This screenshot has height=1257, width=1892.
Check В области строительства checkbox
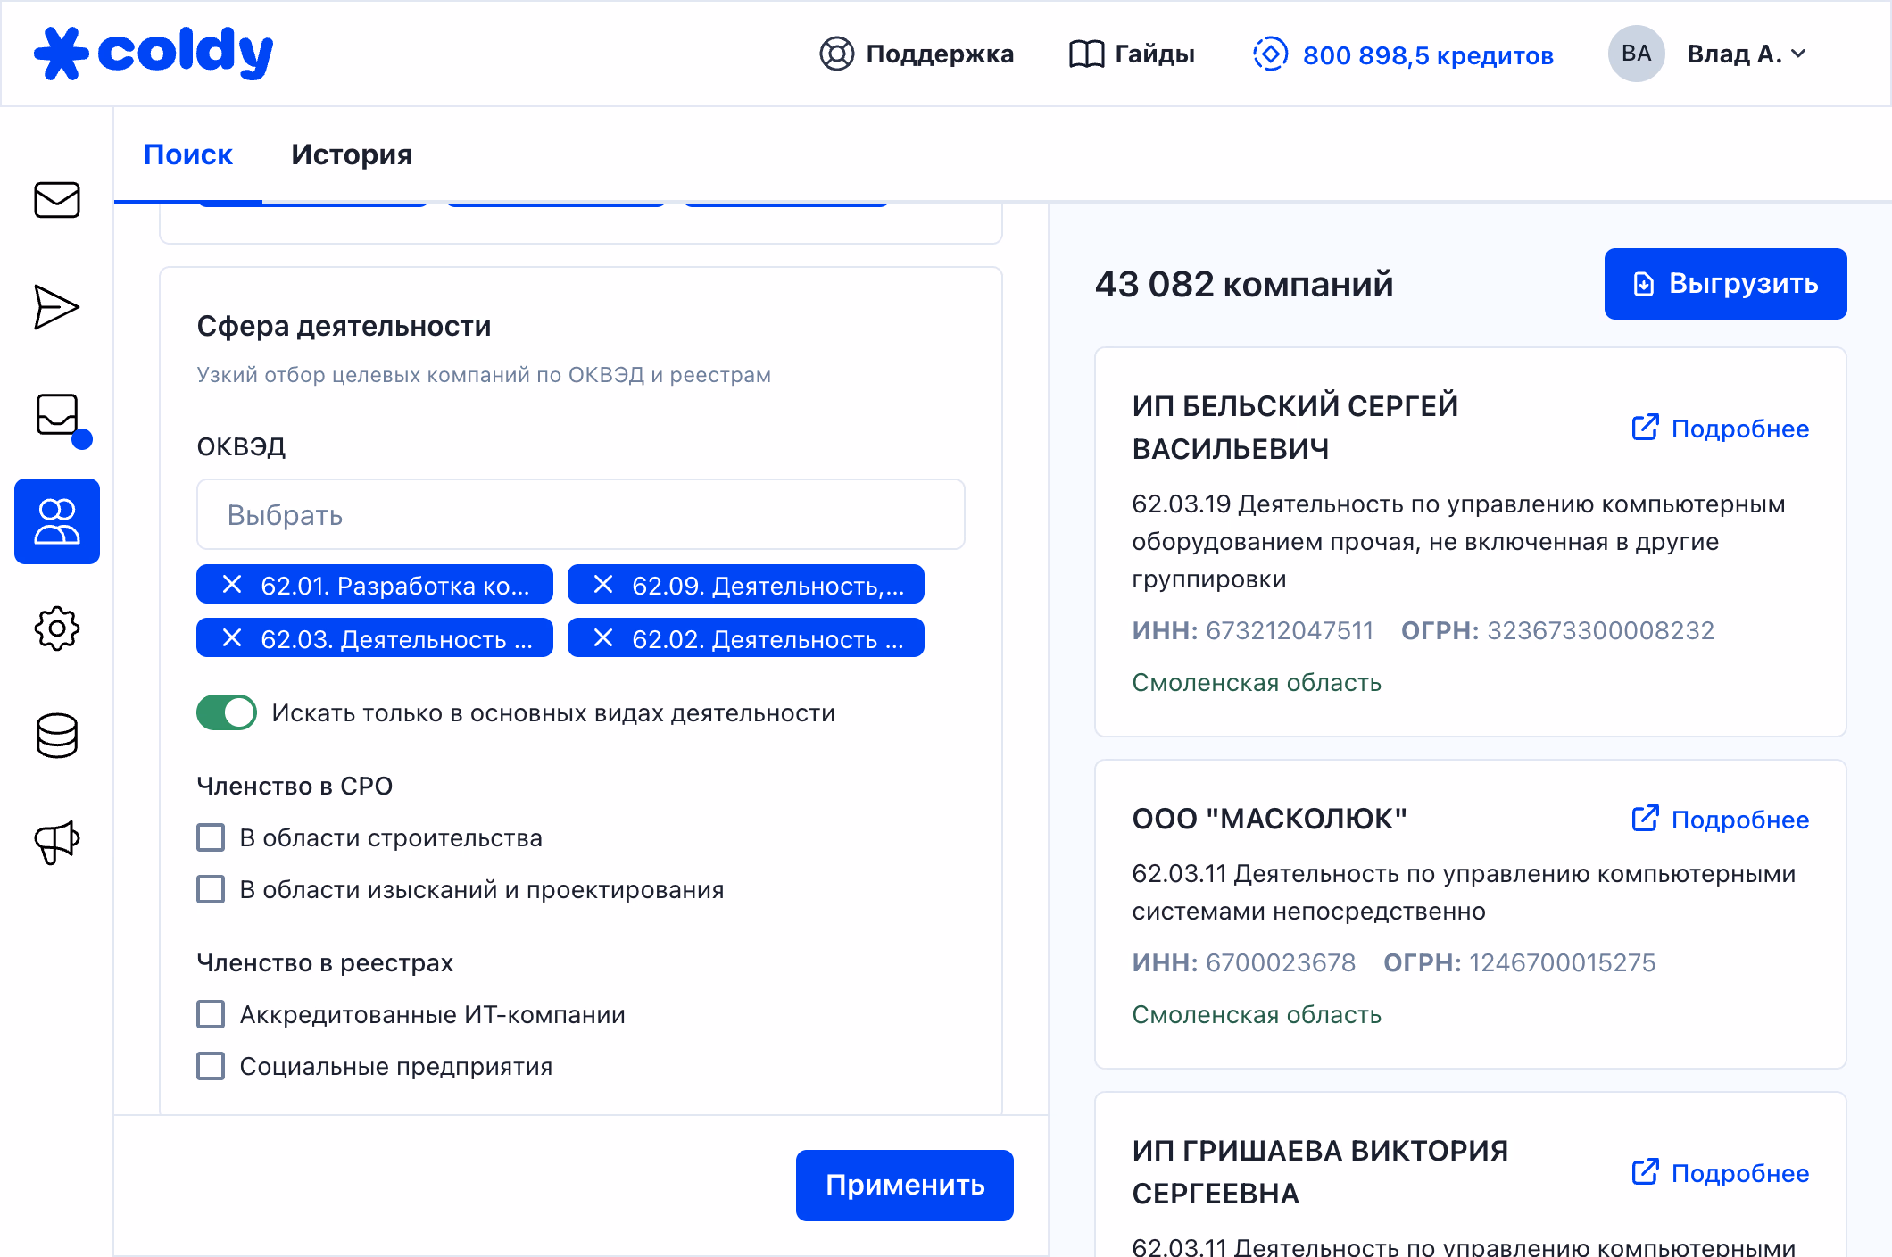pos(212,837)
